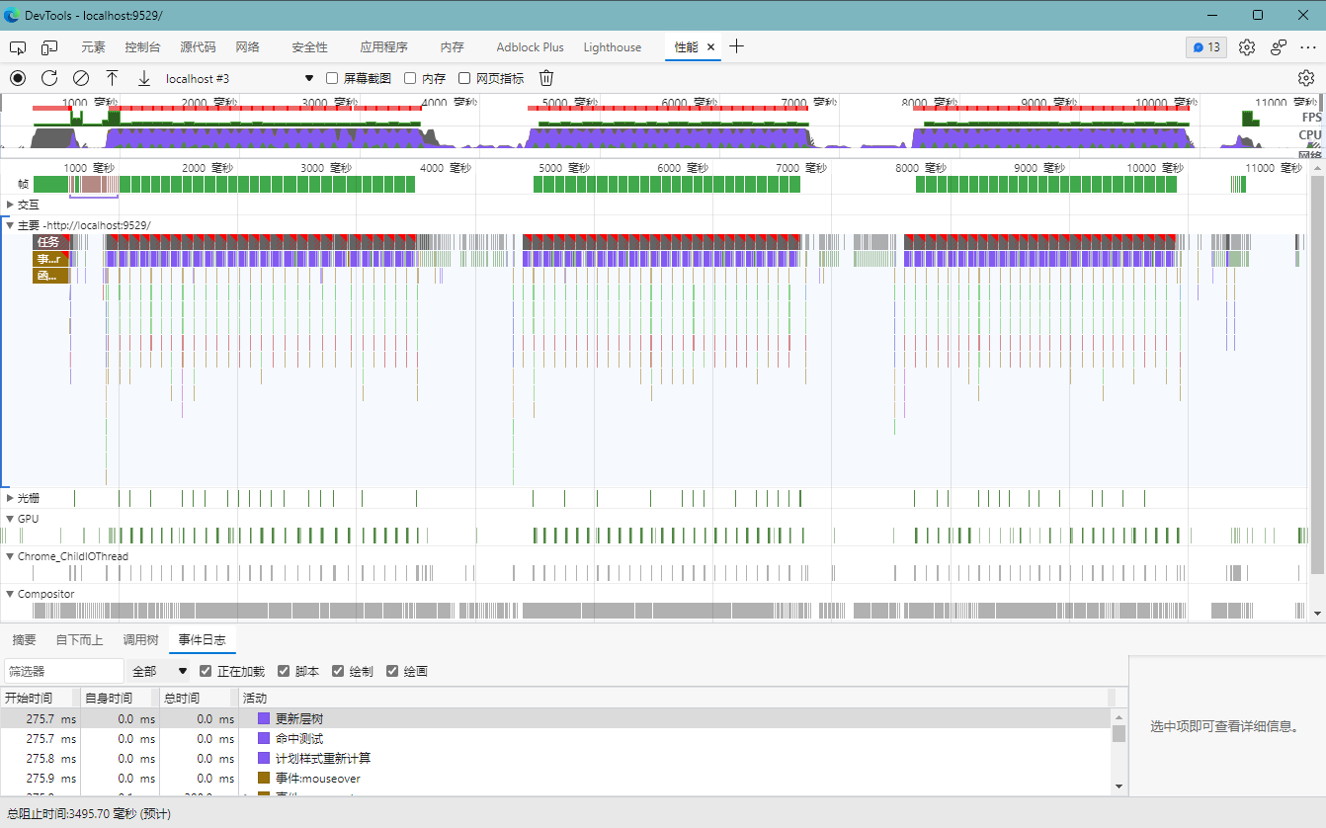
Task: Open the 源代码 tab
Action: pyautogui.click(x=198, y=47)
